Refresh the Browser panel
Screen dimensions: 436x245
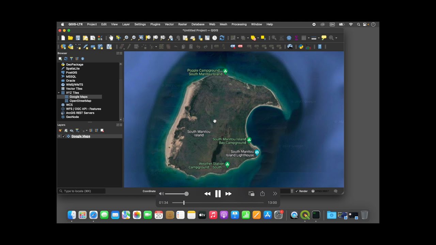point(66,59)
